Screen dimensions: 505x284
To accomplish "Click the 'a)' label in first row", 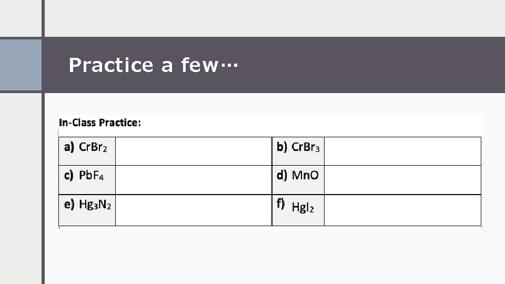I will pos(69,147).
